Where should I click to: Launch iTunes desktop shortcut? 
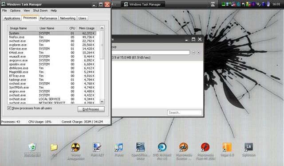(119, 149)
